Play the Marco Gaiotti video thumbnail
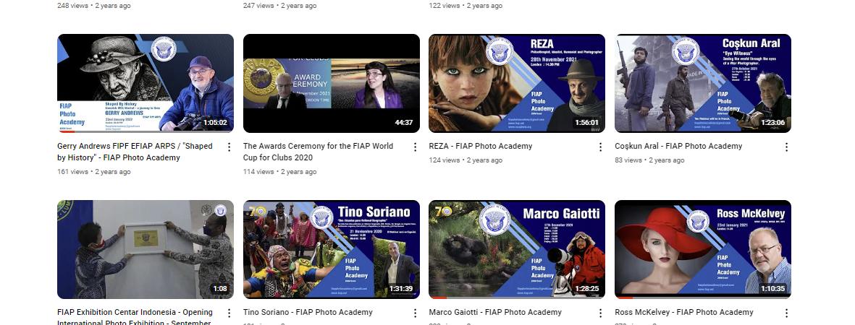855x325 pixels. tap(517, 249)
